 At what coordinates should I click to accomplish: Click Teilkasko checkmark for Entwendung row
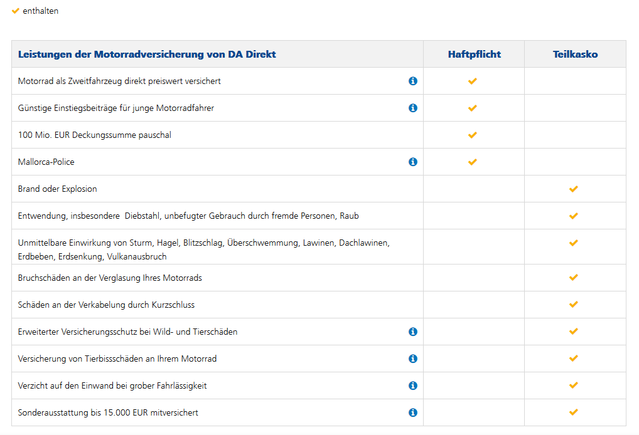click(x=573, y=216)
